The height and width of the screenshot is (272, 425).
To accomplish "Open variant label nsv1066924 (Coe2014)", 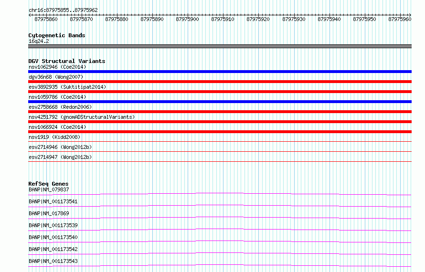I will point(57,127).
